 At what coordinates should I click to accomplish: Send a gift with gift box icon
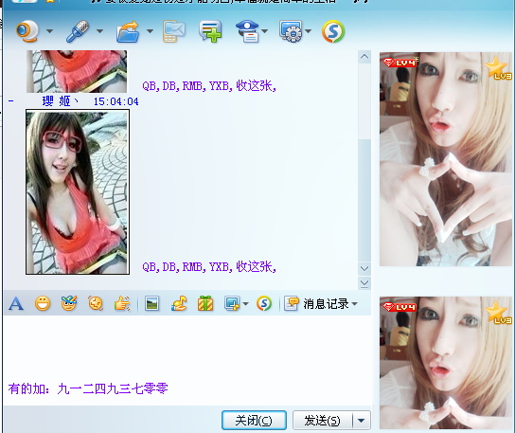pyautogui.click(x=205, y=303)
